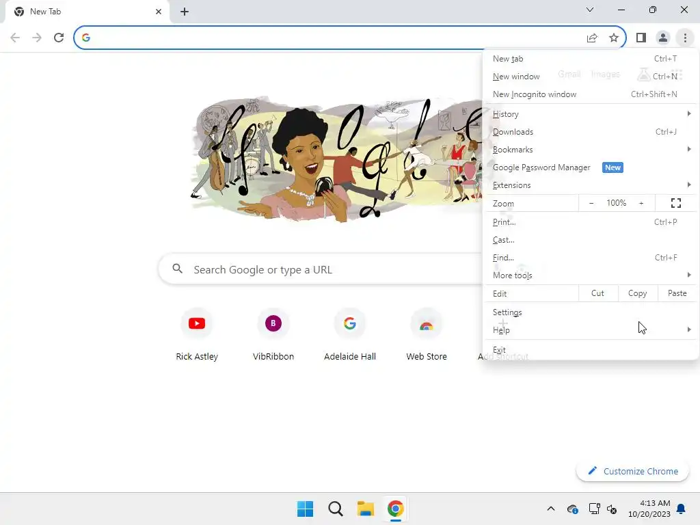Click the network display tray icon
The width and height of the screenshot is (700, 525).
point(594,509)
